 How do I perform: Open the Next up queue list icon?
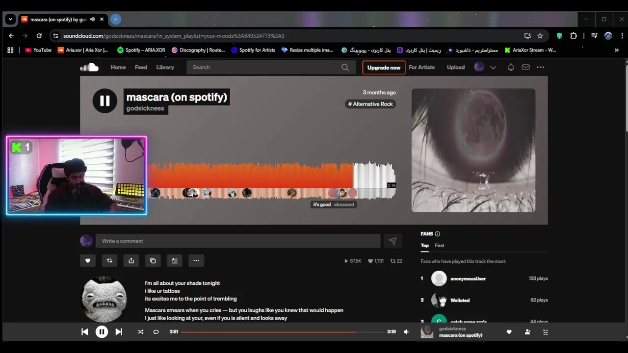point(545,332)
